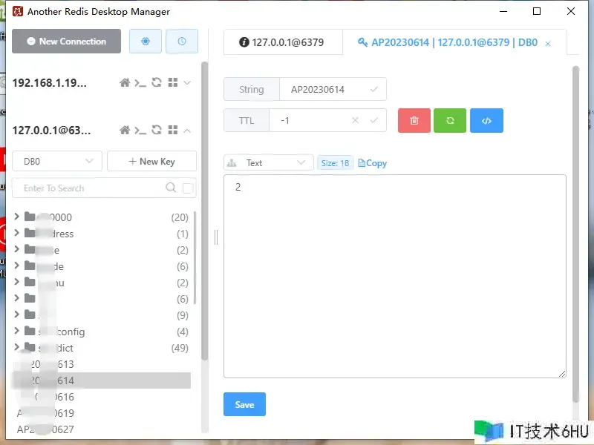Toggle exact search checkbox in search box
Screen dimensions: 594x445
tap(188, 188)
